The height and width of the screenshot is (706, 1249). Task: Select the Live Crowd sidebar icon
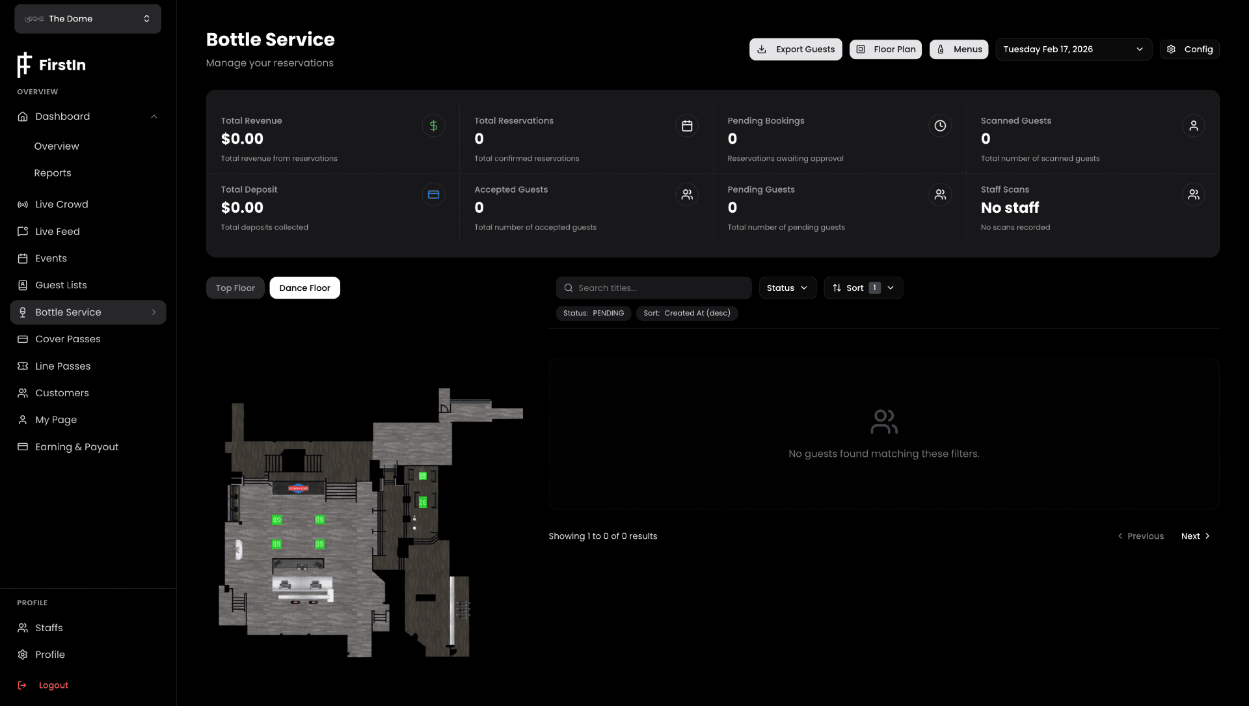(x=23, y=204)
